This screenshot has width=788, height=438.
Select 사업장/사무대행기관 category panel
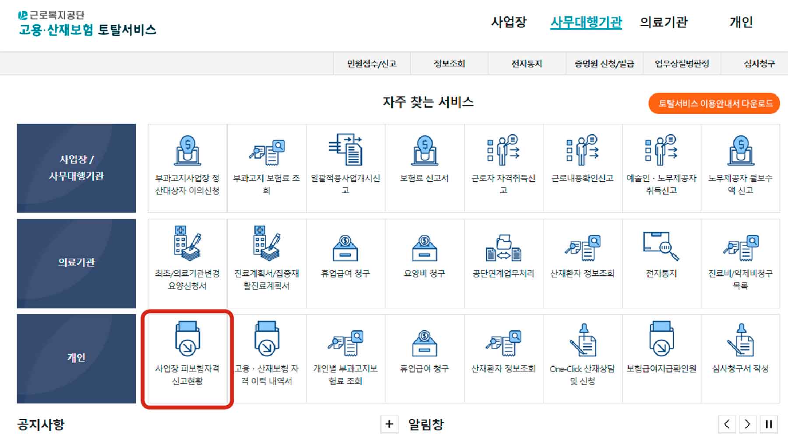point(76,168)
